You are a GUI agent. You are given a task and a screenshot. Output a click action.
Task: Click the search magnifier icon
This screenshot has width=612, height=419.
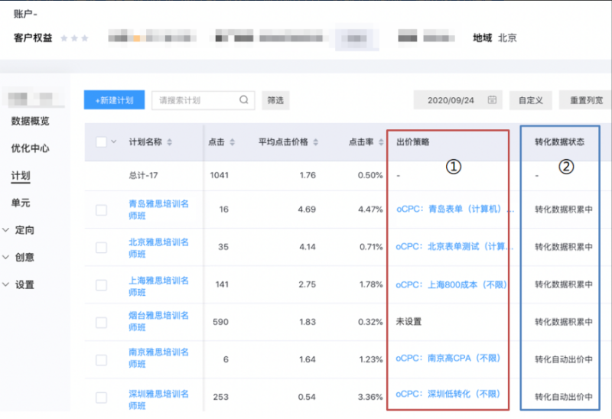click(x=244, y=100)
